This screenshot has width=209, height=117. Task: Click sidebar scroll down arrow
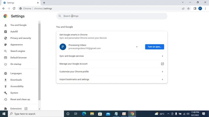[x=39, y=109]
